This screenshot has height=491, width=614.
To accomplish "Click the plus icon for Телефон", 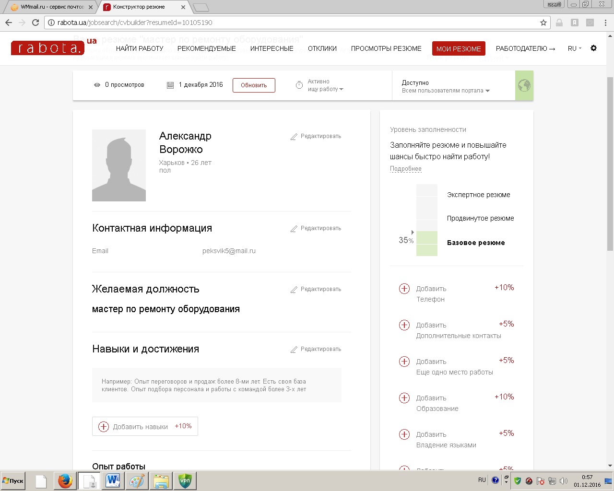I will point(404,288).
